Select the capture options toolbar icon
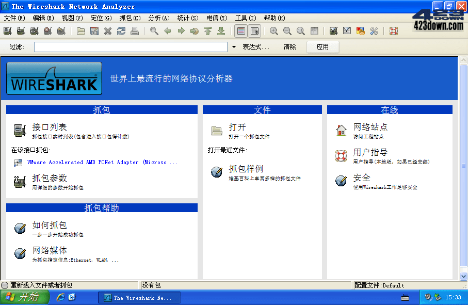Viewport: 468px width, 305px height. coord(22,31)
